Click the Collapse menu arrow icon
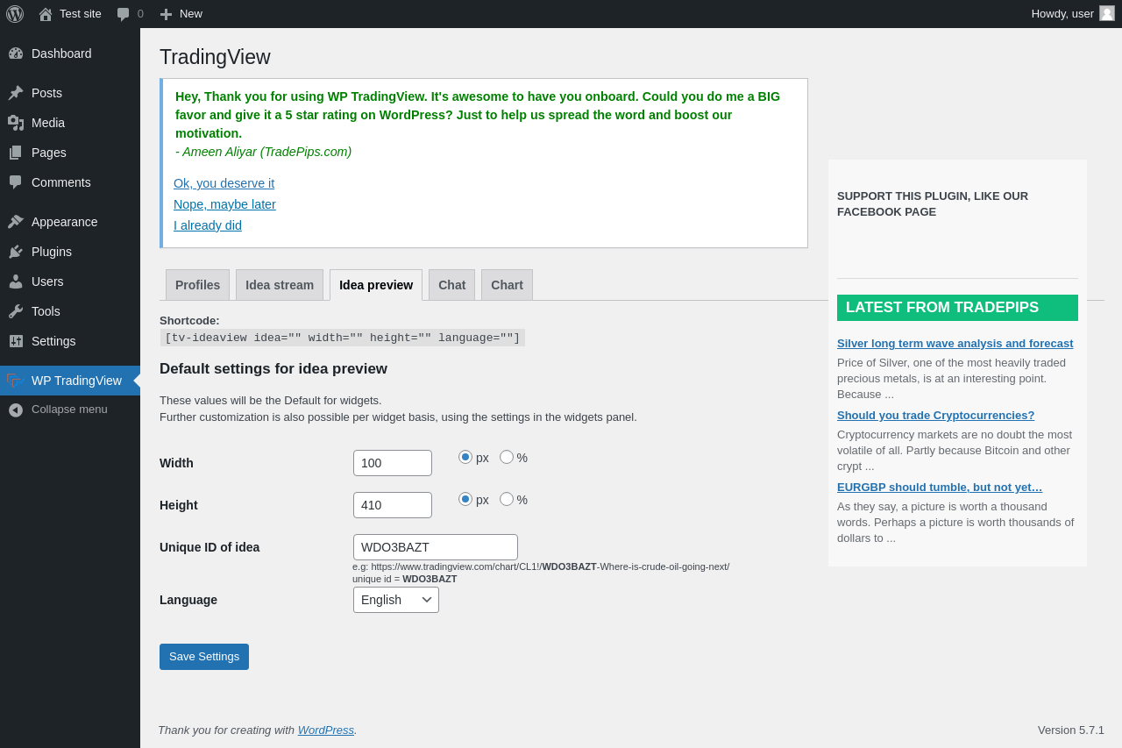The image size is (1122, 748). click(16, 410)
